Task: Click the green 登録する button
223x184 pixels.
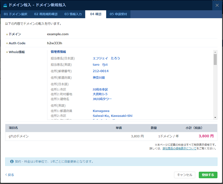Action: [x=208, y=175]
